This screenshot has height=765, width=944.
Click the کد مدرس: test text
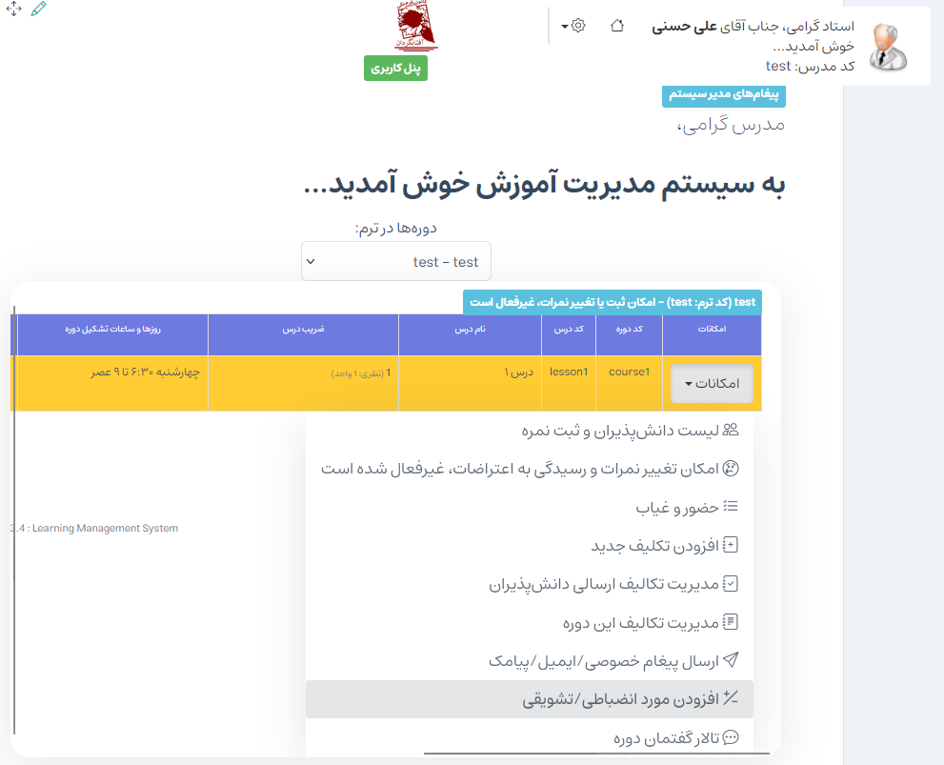pyautogui.click(x=810, y=66)
